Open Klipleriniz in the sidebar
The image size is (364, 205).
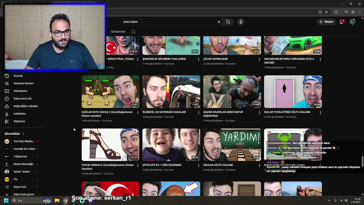pyautogui.click(x=19, y=121)
